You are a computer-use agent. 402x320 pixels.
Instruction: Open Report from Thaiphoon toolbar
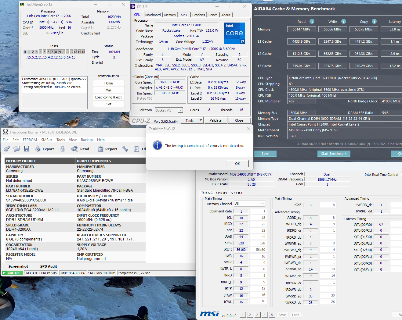(107, 149)
